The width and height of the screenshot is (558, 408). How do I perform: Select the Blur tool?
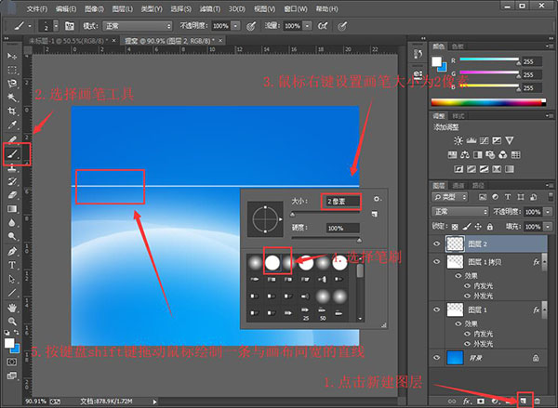(12, 223)
